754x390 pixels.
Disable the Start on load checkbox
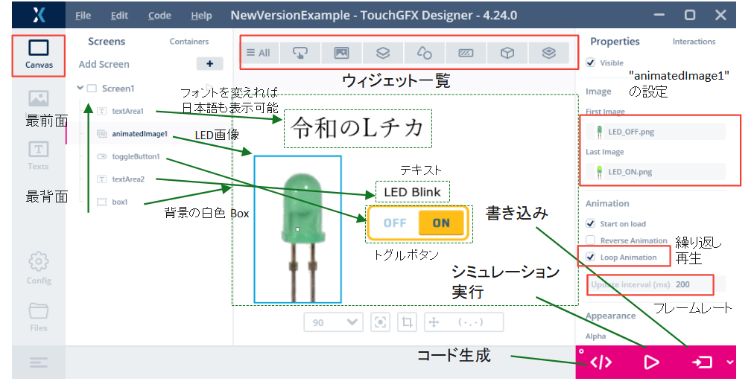(591, 223)
